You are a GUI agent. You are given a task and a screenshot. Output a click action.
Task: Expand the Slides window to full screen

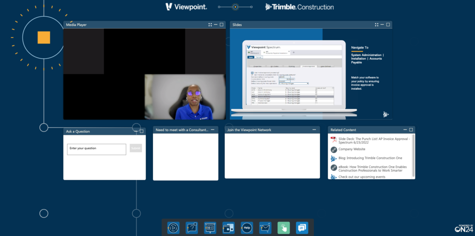click(x=377, y=25)
